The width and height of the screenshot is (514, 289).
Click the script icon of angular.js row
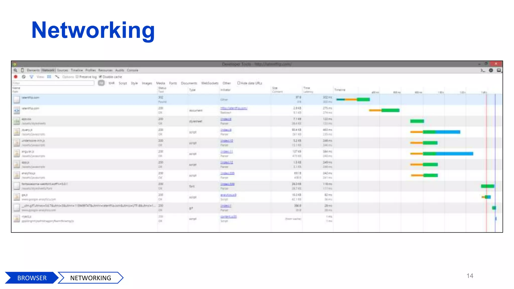pyautogui.click(x=17, y=154)
